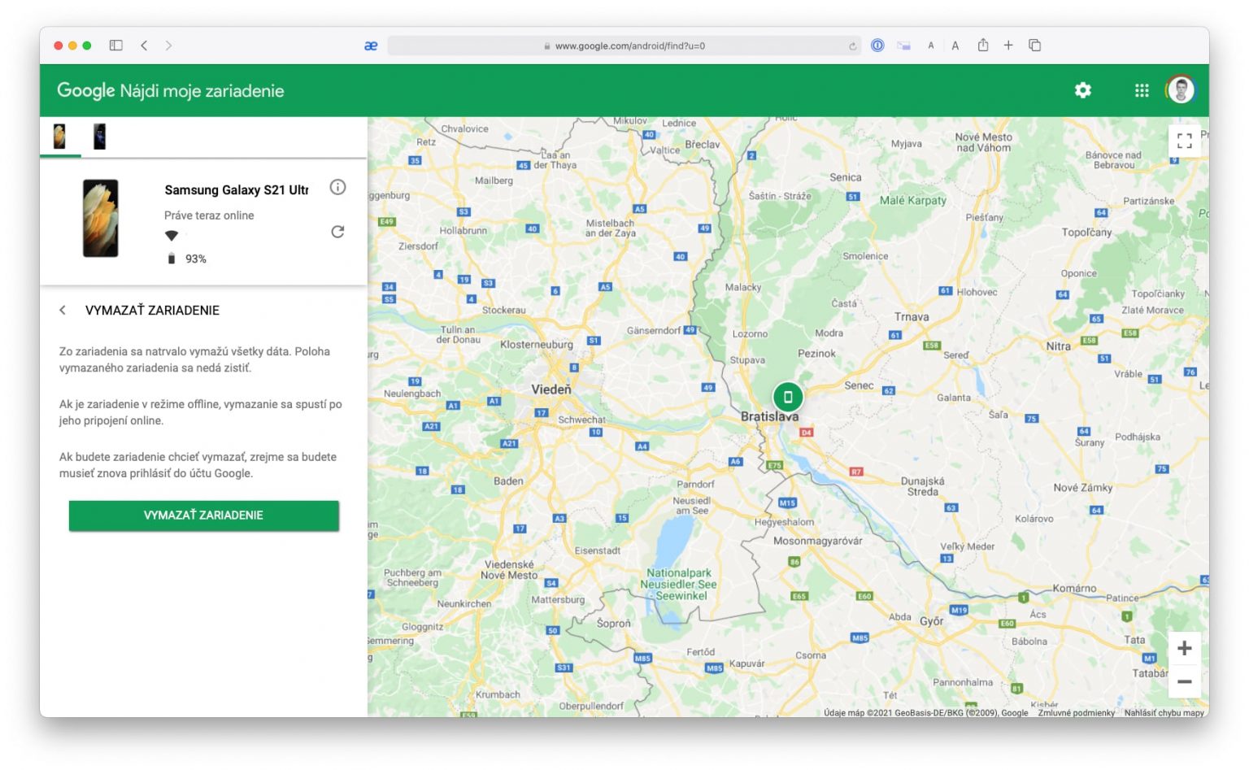The height and width of the screenshot is (770, 1249).
Task: Zoom in on the map
Action: pyautogui.click(x=1184, y=648)
